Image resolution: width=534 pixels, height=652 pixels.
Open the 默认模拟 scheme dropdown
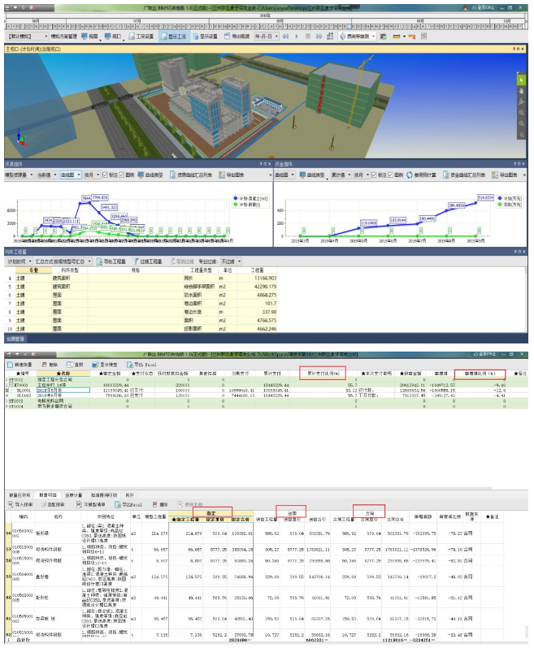click(28, 37)
